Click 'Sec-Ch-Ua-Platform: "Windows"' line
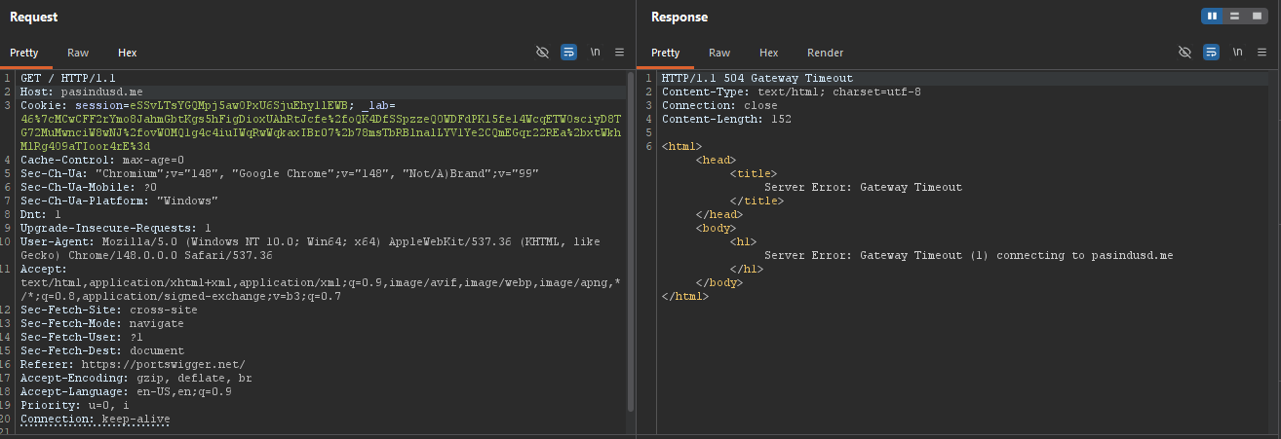1281x439 pixels. pyautogui.click(x=119, y=201)
